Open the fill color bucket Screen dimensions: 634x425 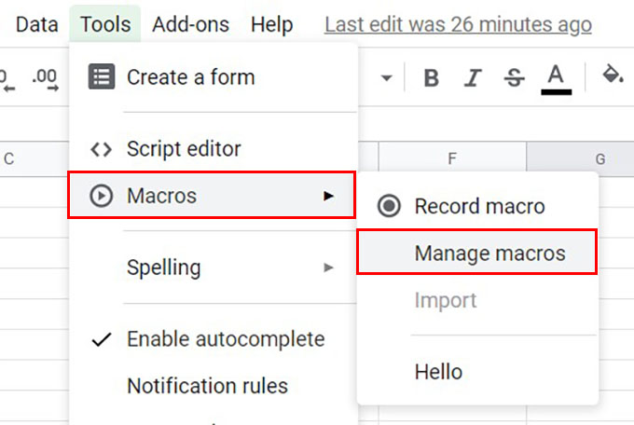(613, 75)
